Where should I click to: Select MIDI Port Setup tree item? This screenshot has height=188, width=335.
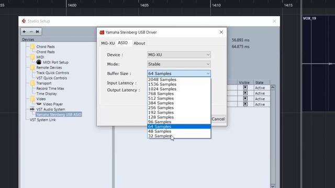coord(56,62)
